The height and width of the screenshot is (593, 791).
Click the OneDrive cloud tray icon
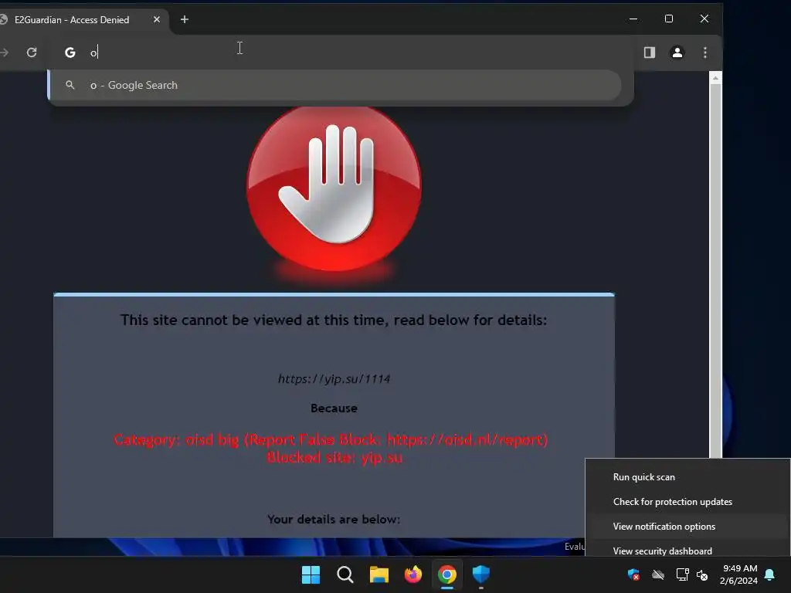[658, 574]
